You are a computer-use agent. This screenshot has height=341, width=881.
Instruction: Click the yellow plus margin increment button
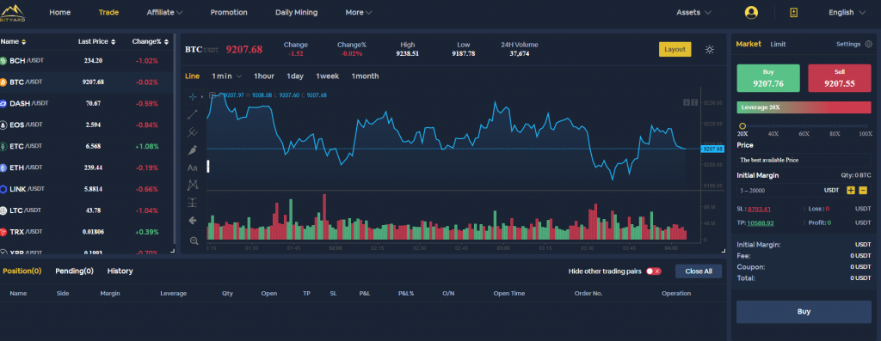851,190
